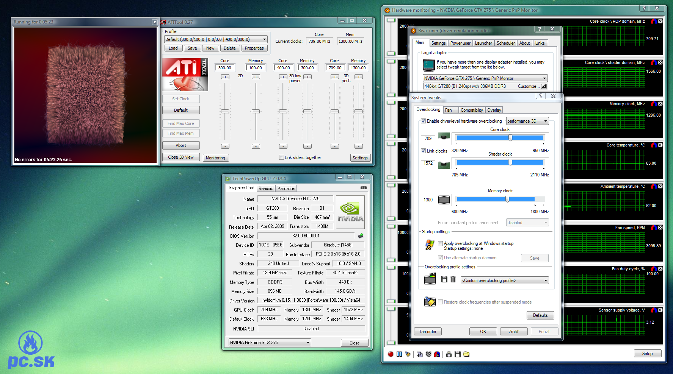Click the broom clear-history icon in Hardware monitoring toolbar
The height and width of the screenshot is (374, 673).
click(408, 354)
